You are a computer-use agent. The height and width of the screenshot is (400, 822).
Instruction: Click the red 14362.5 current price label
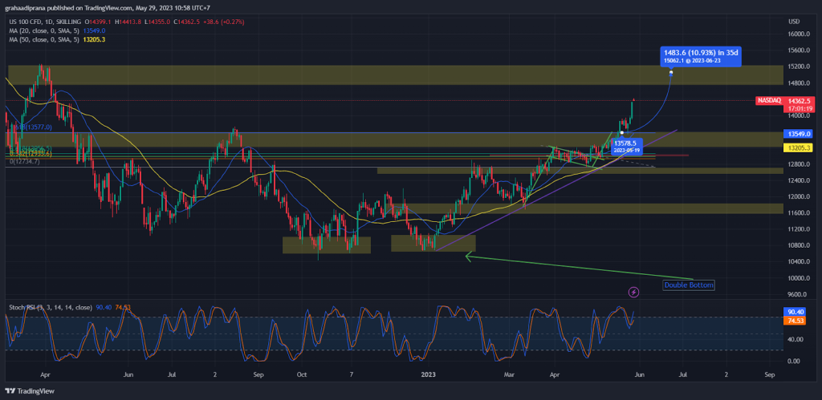799,100
